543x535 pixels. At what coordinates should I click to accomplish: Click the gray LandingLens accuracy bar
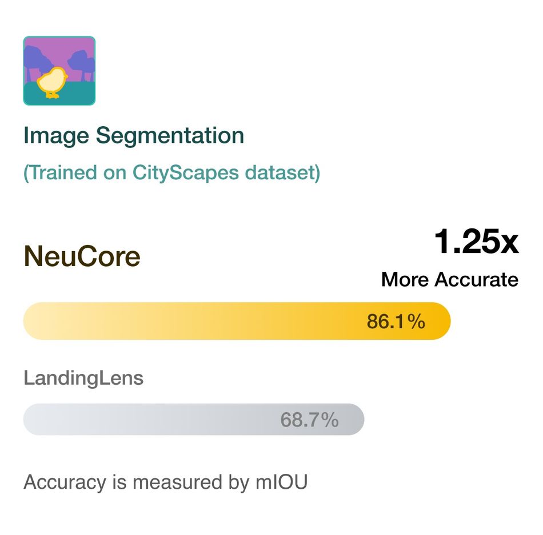(x=194, y=419)
